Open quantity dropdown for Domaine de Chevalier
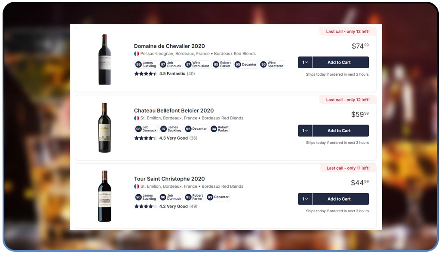441x253 pixels. tap(305, 62)
